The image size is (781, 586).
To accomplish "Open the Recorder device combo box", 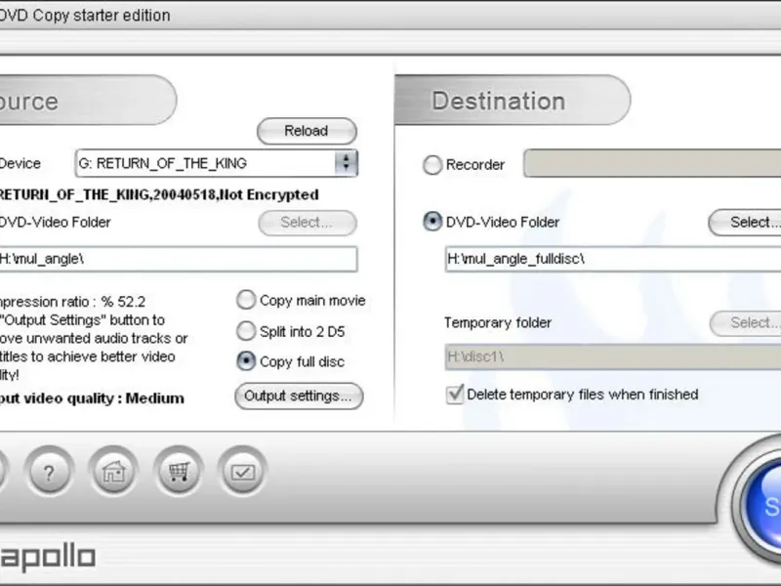I will coord(652,163).
